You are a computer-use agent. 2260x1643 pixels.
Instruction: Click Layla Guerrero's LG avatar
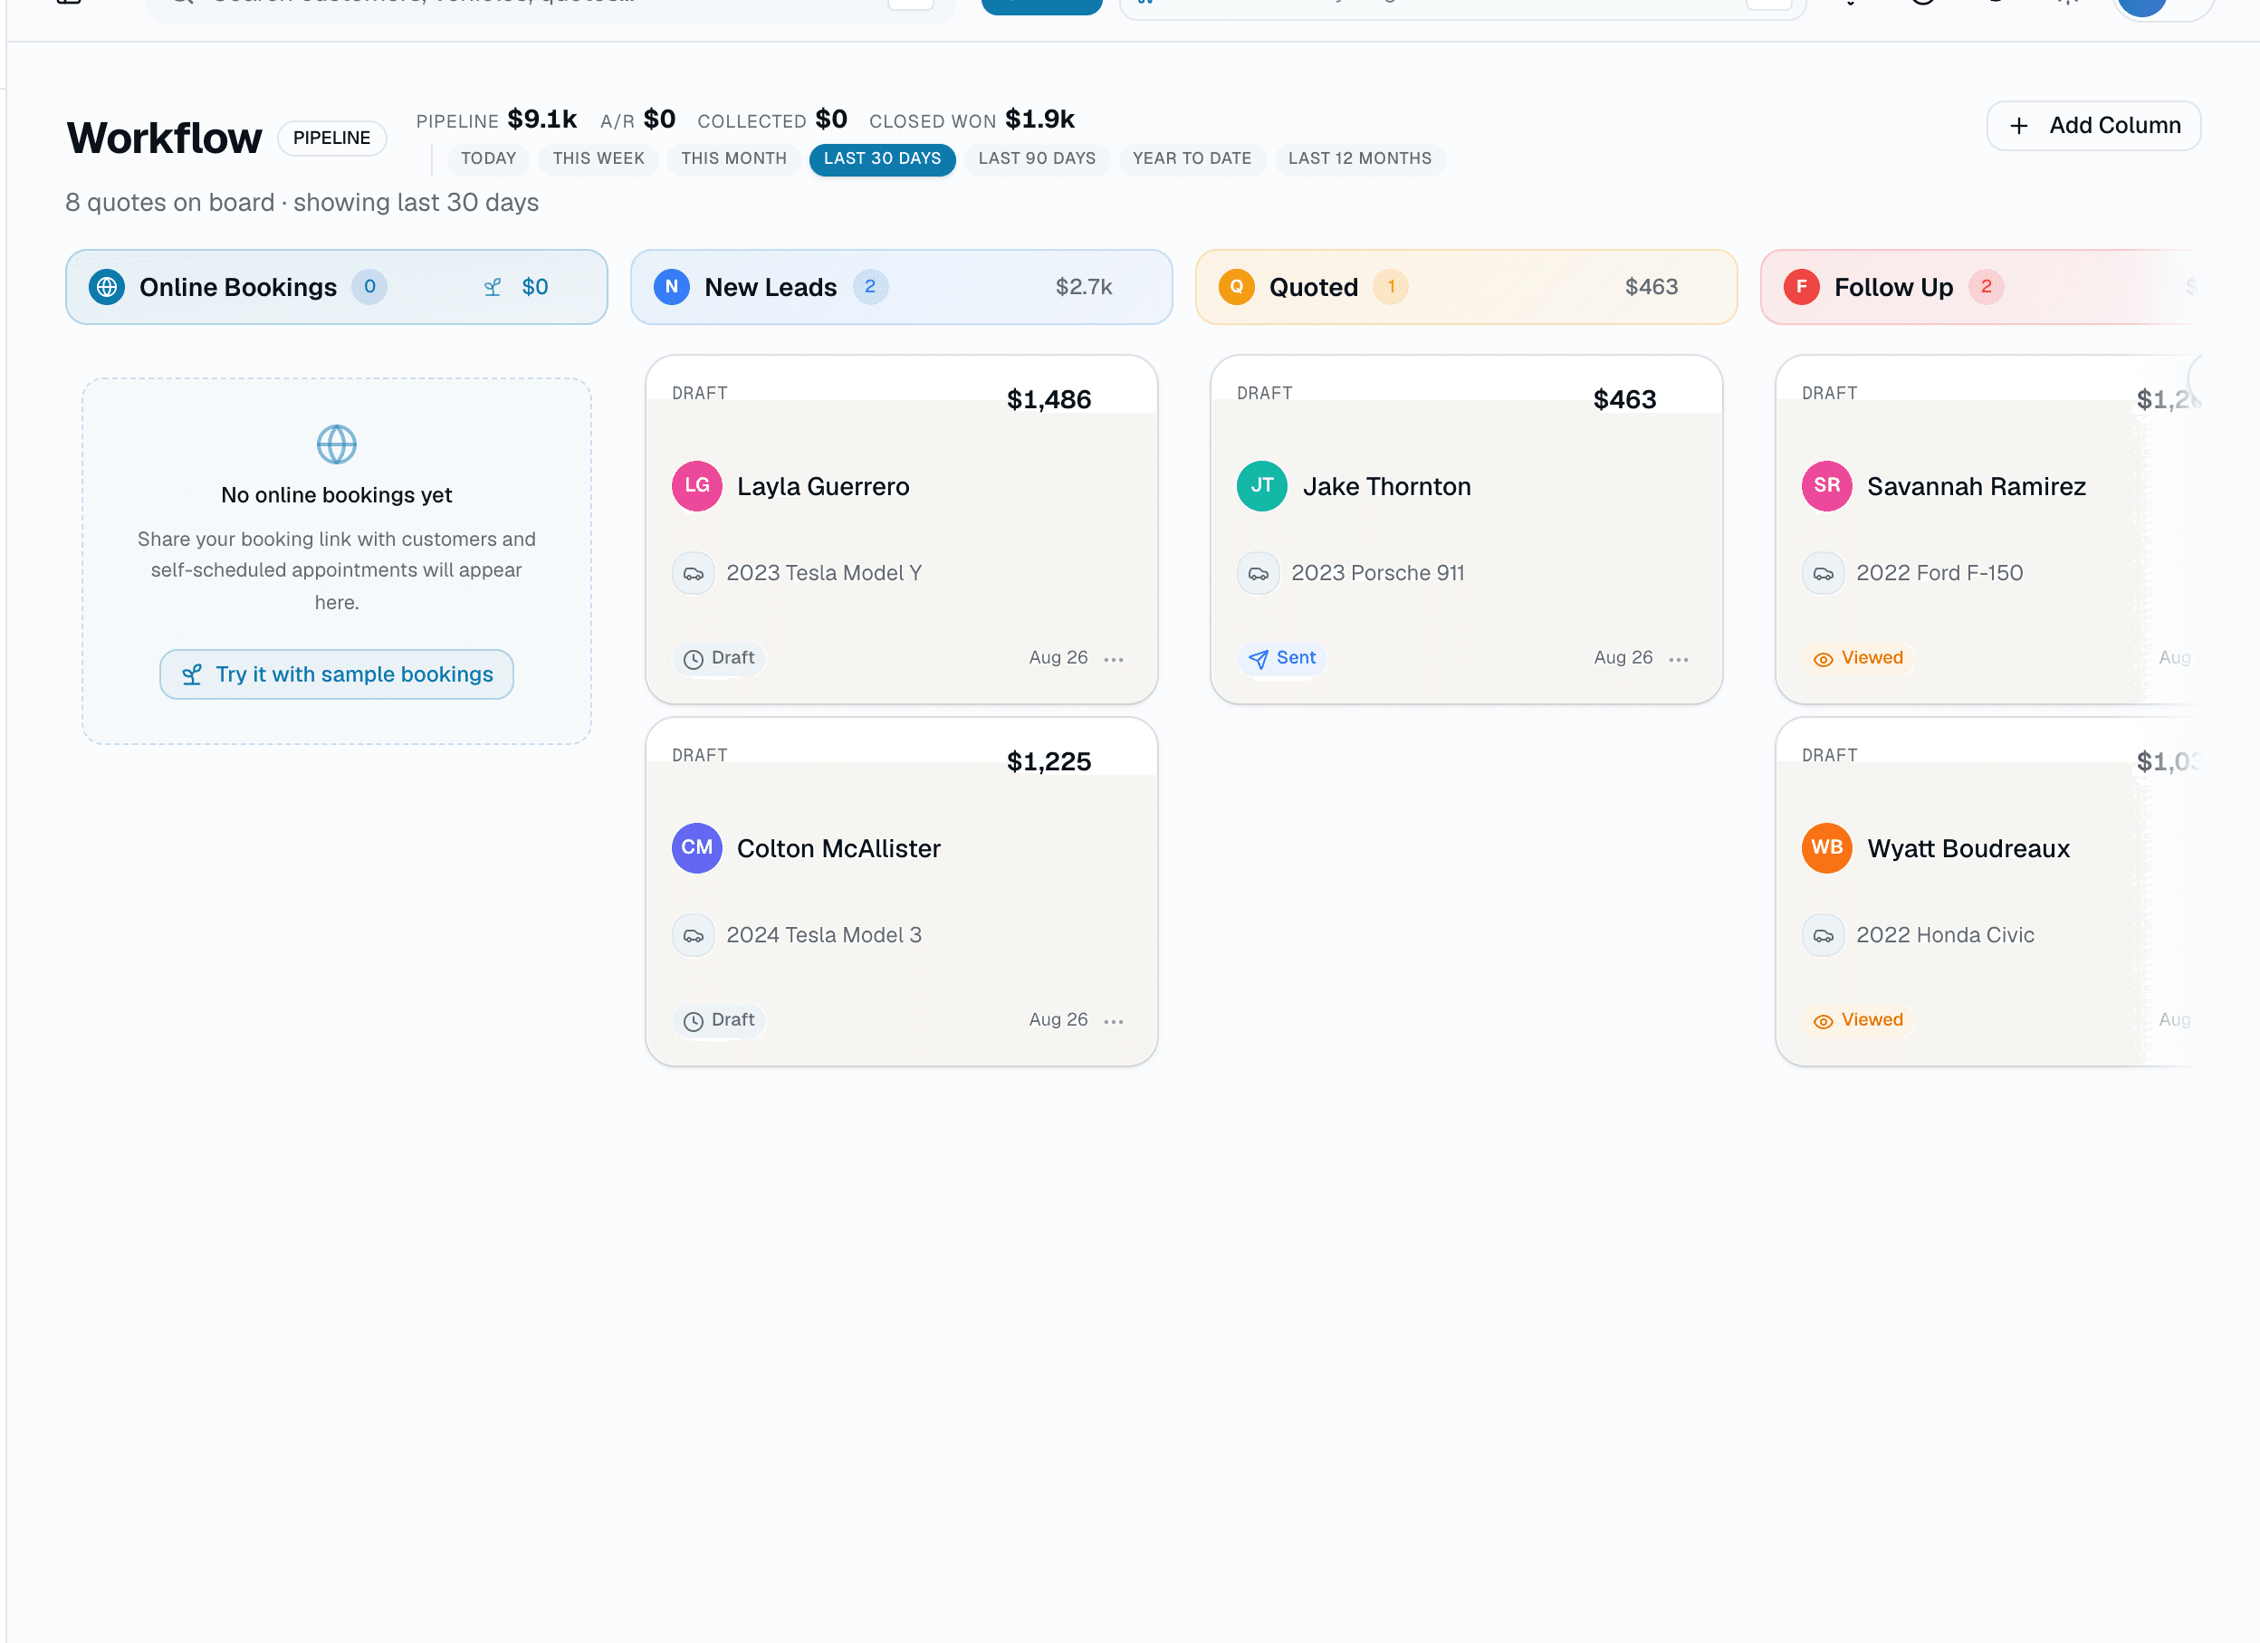point(696,486)
